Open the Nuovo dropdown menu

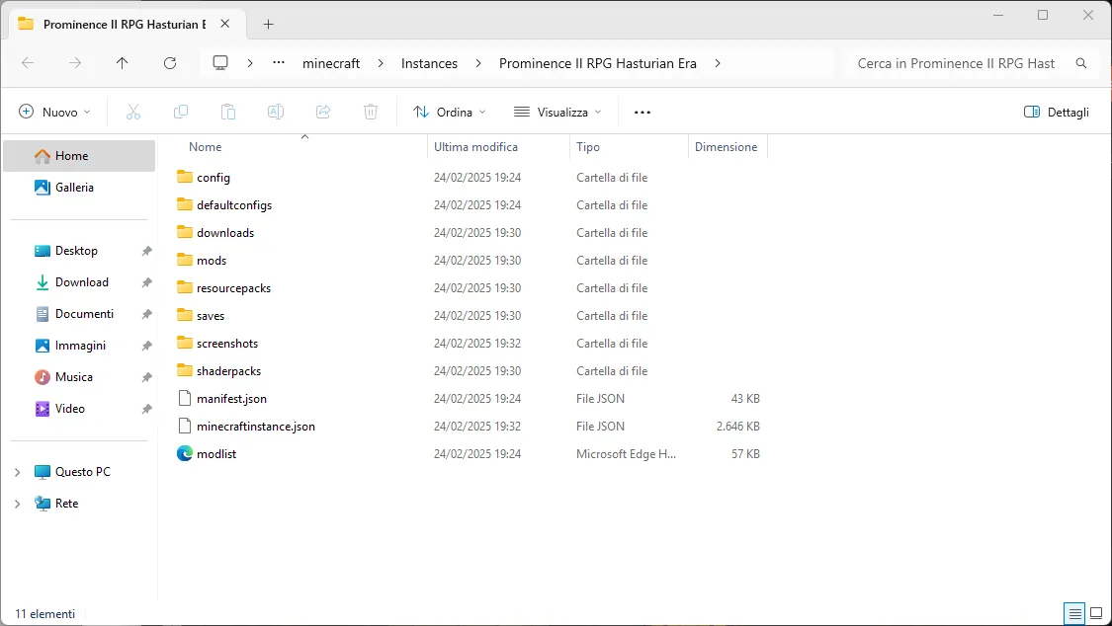click(x=54, y=112)
